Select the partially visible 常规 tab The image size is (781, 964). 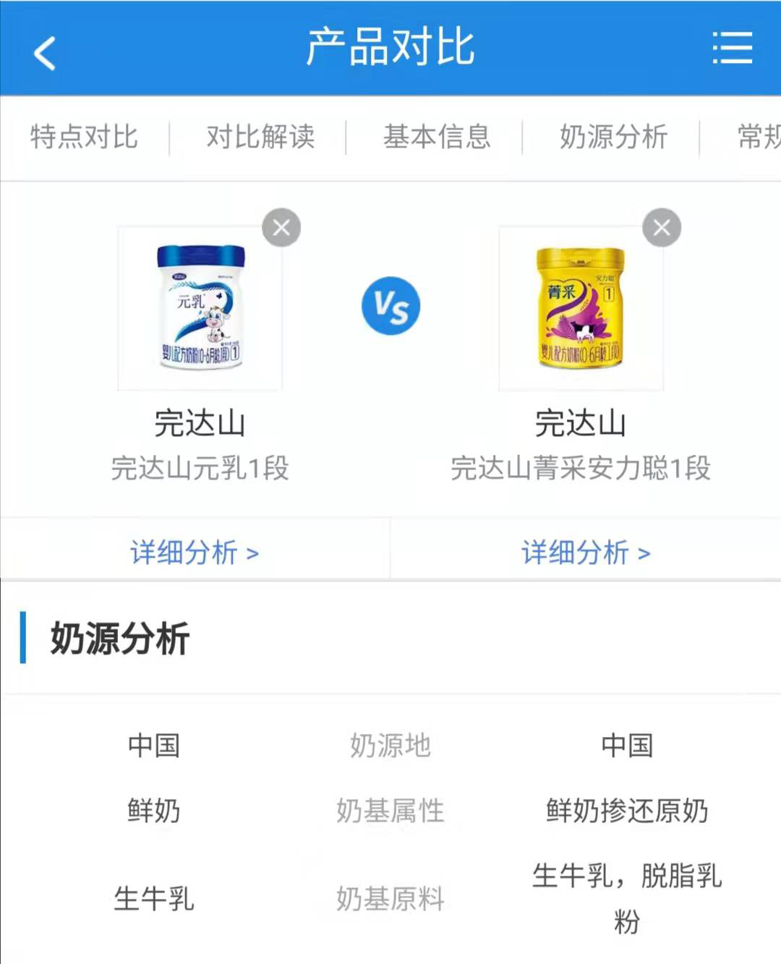(x=759, y=137)
